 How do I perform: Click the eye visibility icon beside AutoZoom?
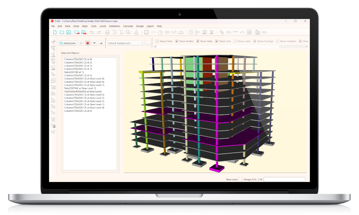(81, 43)
